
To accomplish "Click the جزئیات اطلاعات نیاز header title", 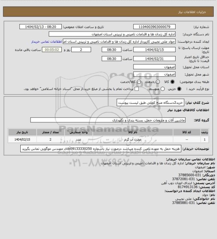I will (x=192, y=12).
